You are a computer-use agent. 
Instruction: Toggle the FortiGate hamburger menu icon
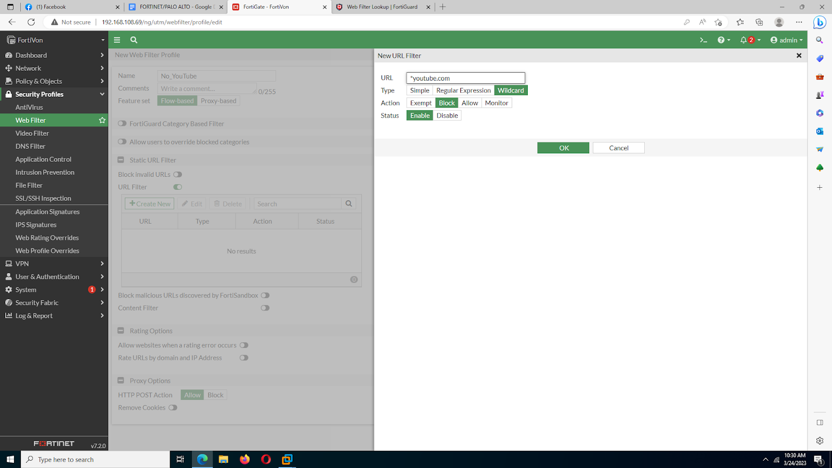click(x=117, y=40)
